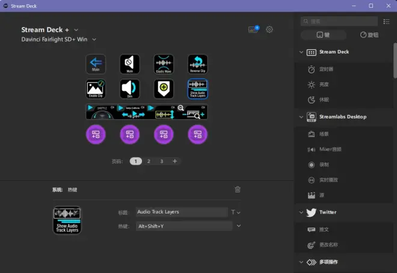Click the fourth purple dial slot
Image resolution: width=397 pixels, height=273 pixels.
click(x=198, y=134)
